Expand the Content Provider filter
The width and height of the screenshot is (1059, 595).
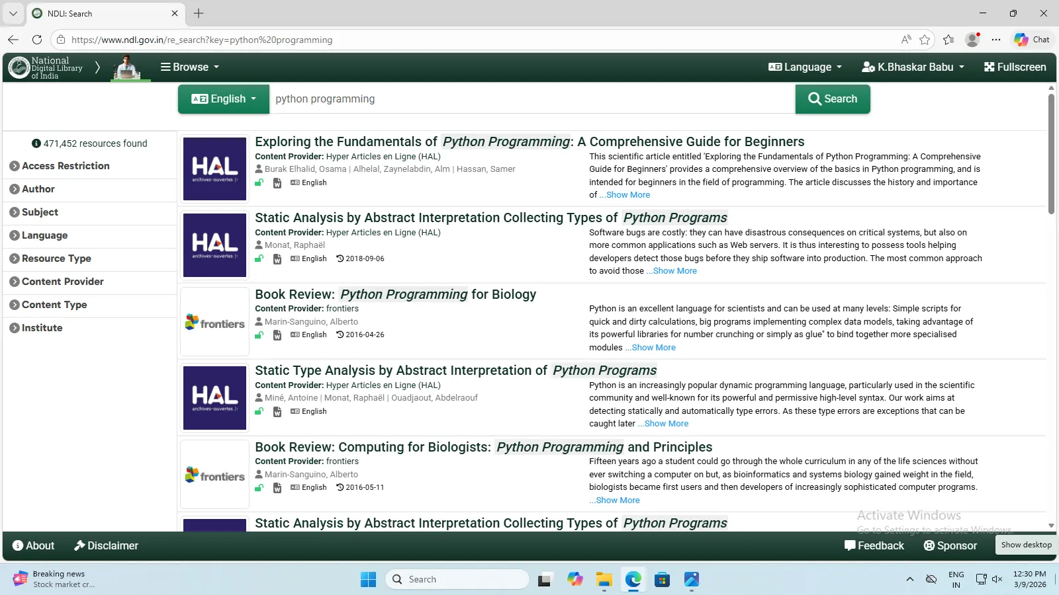coord(62,282)
